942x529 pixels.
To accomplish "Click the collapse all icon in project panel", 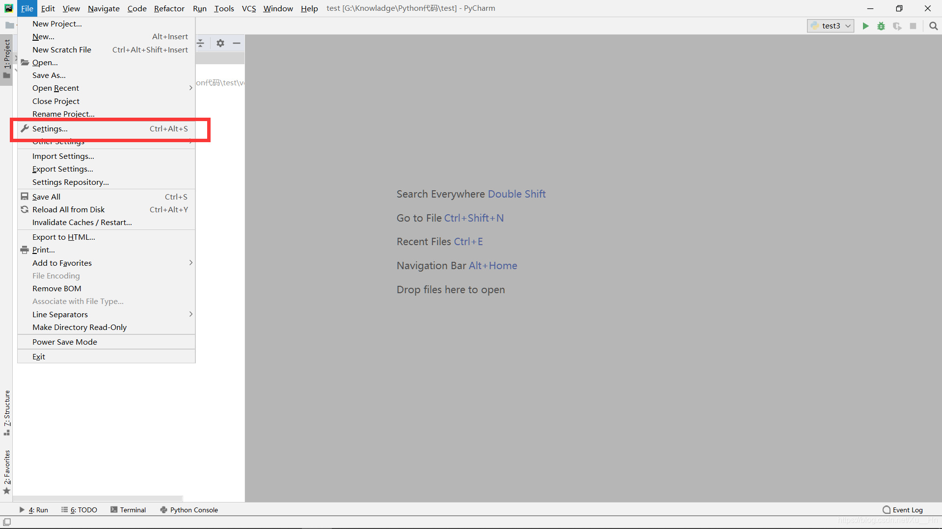I will 201,43.
